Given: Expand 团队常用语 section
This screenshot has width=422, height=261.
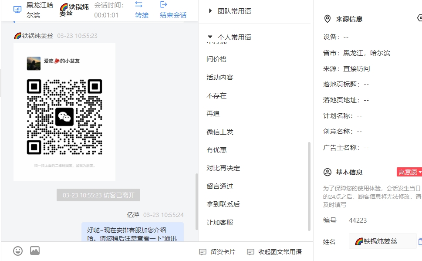Looking at the screenshot, I should pos(210,11).
